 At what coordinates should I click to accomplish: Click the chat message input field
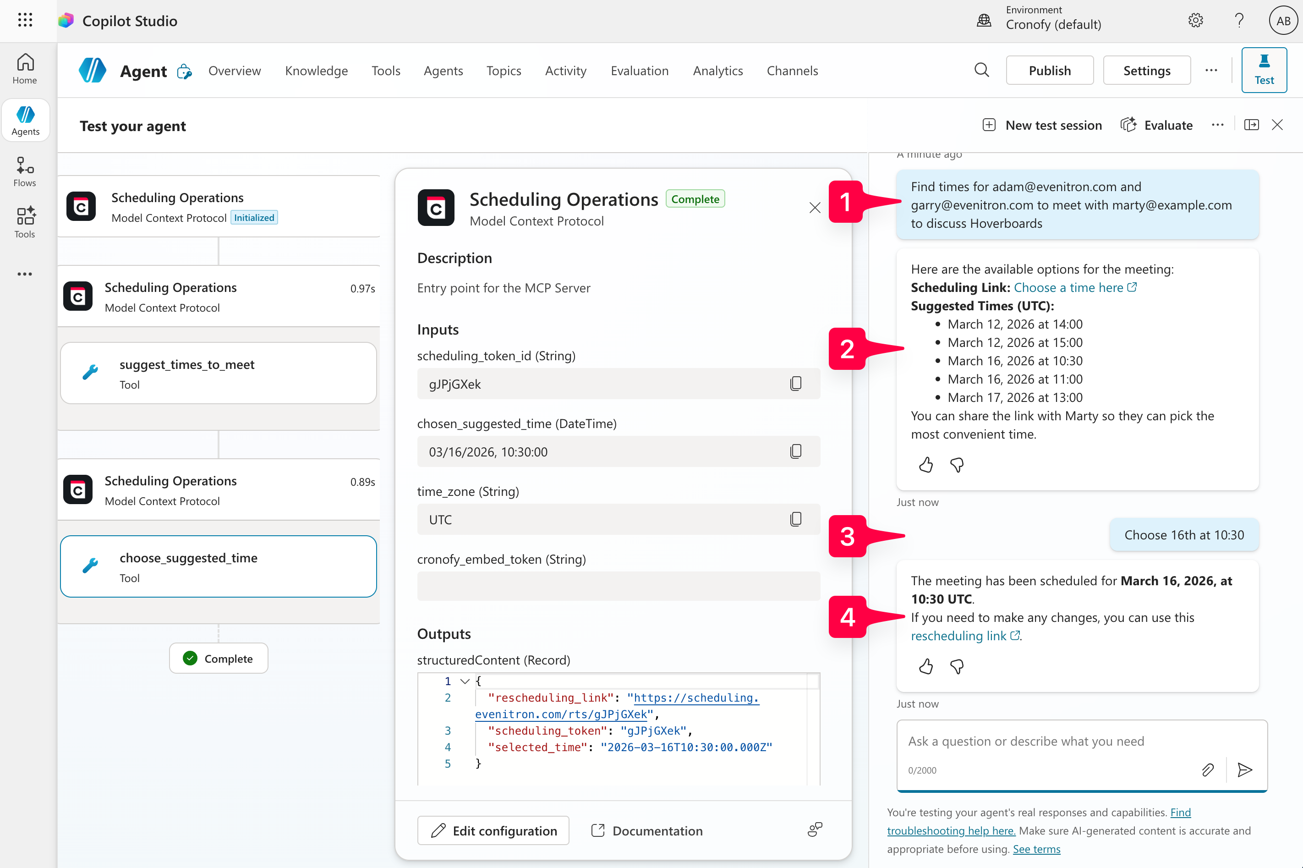(x=1051, y=741)
